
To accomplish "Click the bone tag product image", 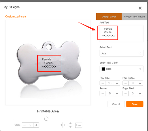I will click(x=49, y=62).
